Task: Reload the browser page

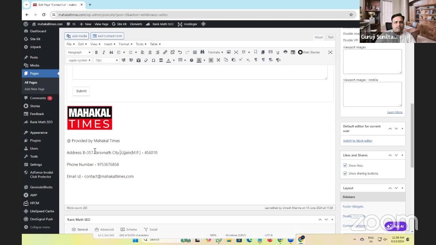Action: coord(44,15)
